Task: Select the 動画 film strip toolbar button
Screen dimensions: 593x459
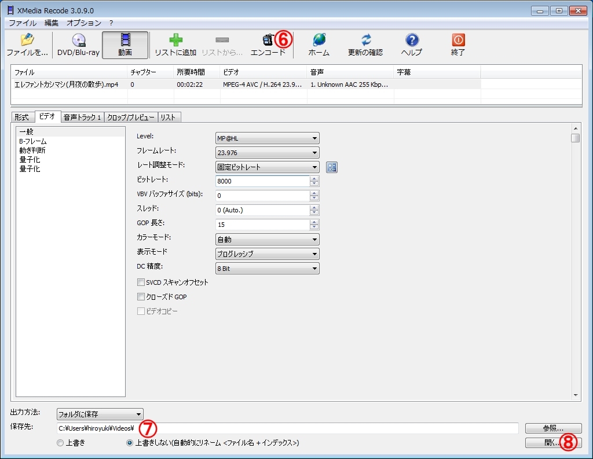Action: [x=125, y=41]
